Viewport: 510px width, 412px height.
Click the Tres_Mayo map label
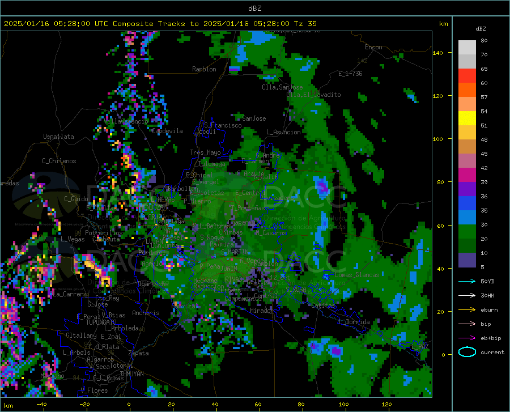[x=205, y=152]
